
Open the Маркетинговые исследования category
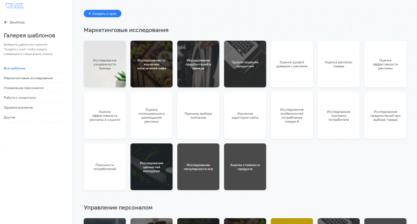coord(28,78)
